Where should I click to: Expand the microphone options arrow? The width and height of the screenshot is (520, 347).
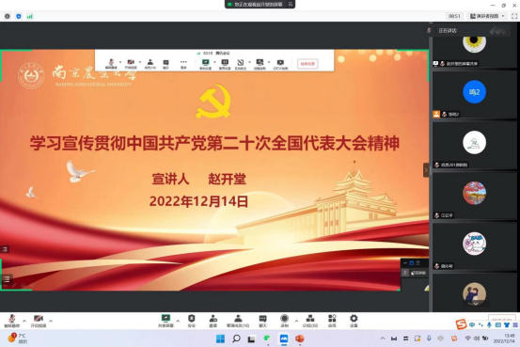(24, 321)
